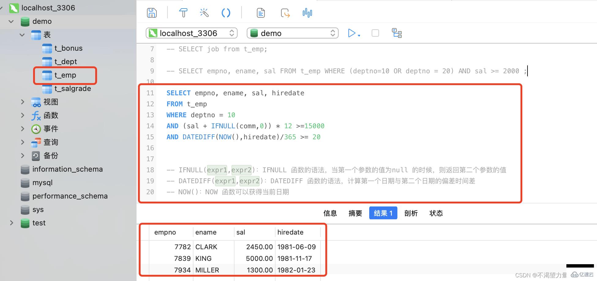Toggle the checkbox beside the run button
The image size is (597, 281).
click(375, 33)
